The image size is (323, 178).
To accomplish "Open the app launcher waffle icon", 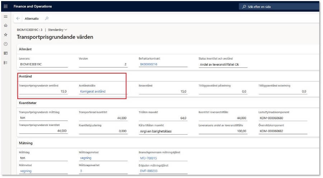I will 5,6.
